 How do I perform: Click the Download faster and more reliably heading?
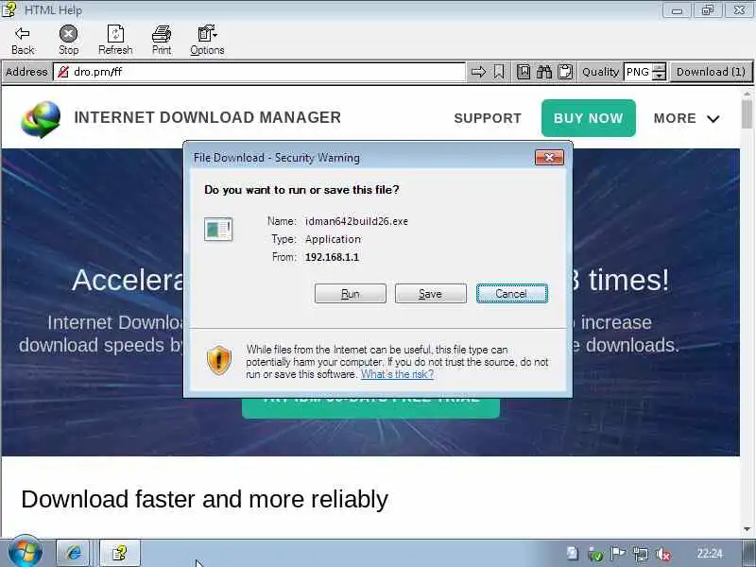click(x=204, y=499)
